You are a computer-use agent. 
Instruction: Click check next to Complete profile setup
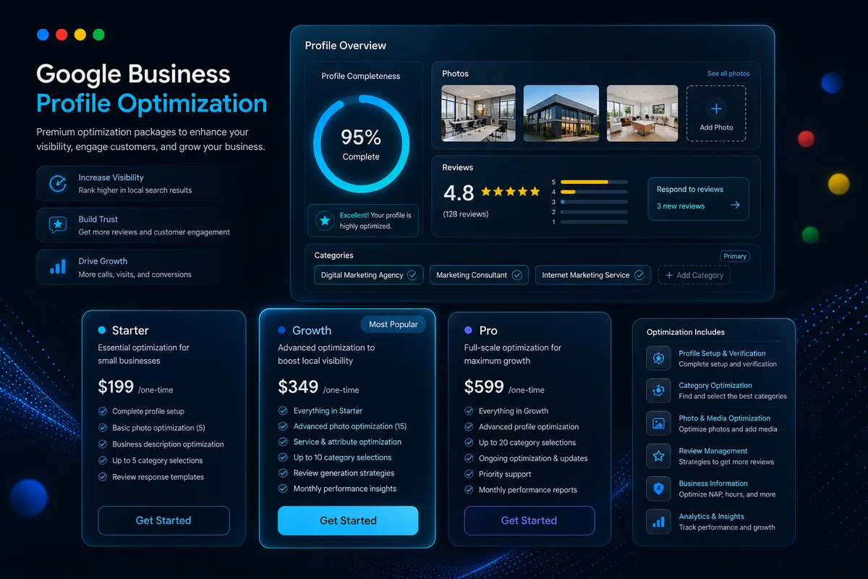coord(103,411)
